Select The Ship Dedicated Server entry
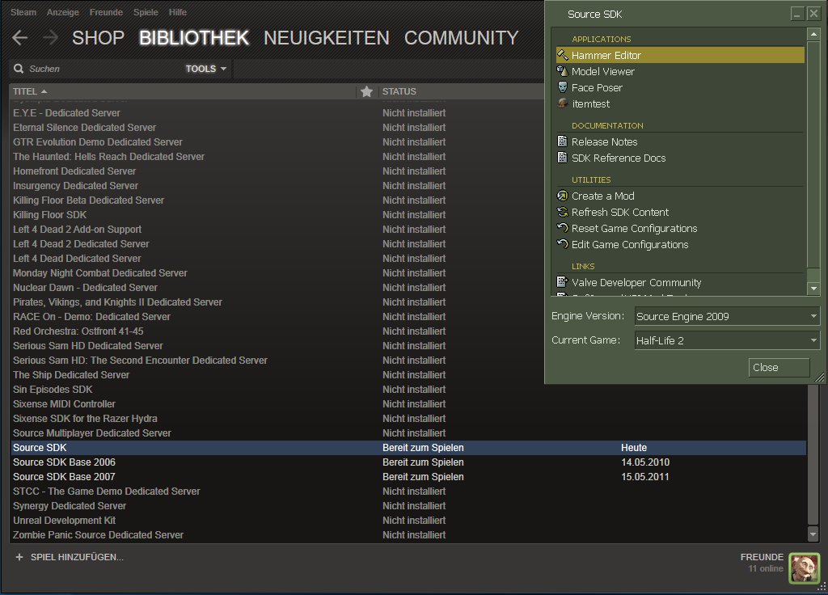 click(x=71, y=375)
